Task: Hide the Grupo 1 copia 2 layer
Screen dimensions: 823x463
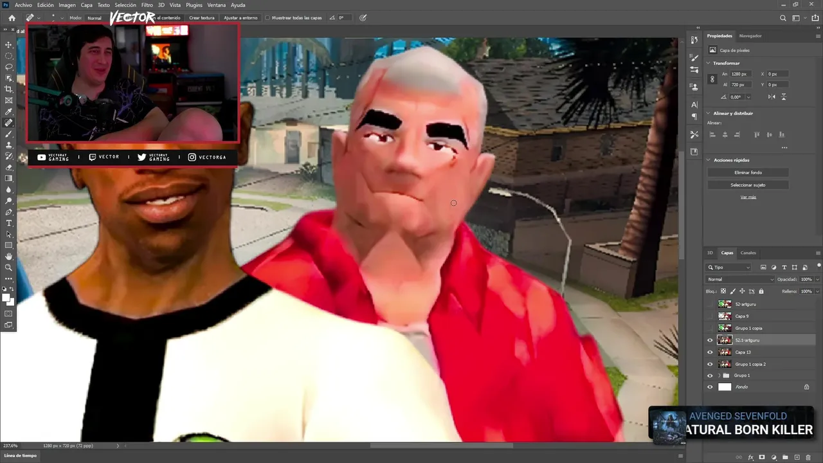Action: 710,364
